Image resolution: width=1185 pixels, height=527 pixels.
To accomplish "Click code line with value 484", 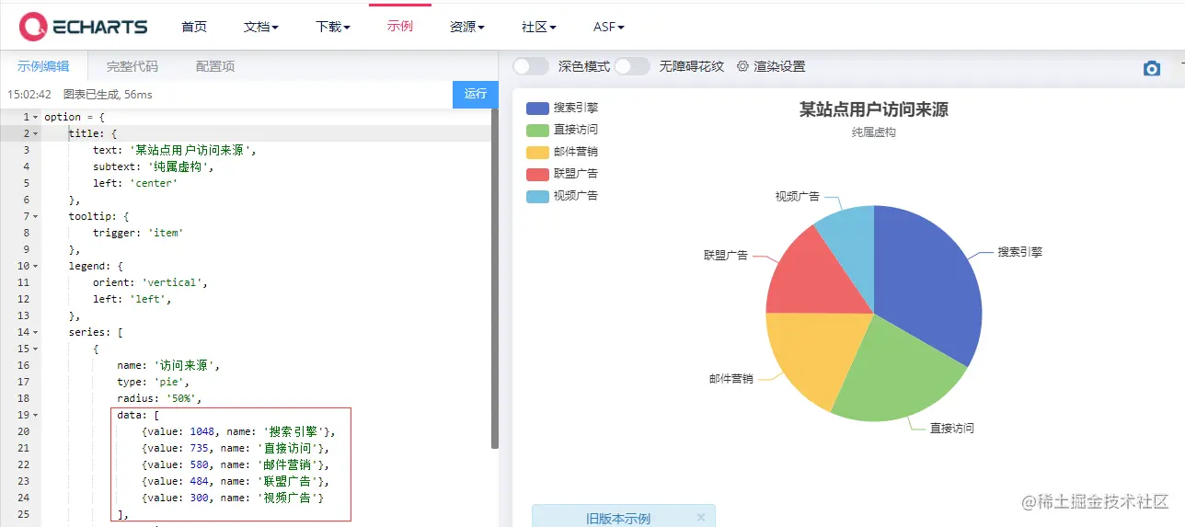I will 236,481.
